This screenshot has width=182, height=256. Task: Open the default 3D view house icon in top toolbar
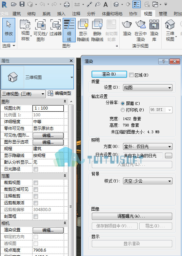116,4
